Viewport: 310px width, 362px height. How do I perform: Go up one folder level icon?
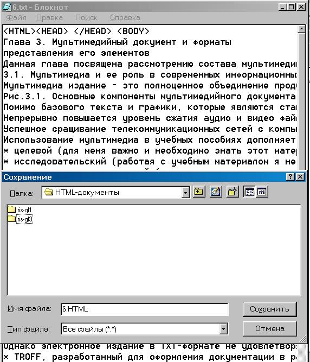click(x=199, y=192)
